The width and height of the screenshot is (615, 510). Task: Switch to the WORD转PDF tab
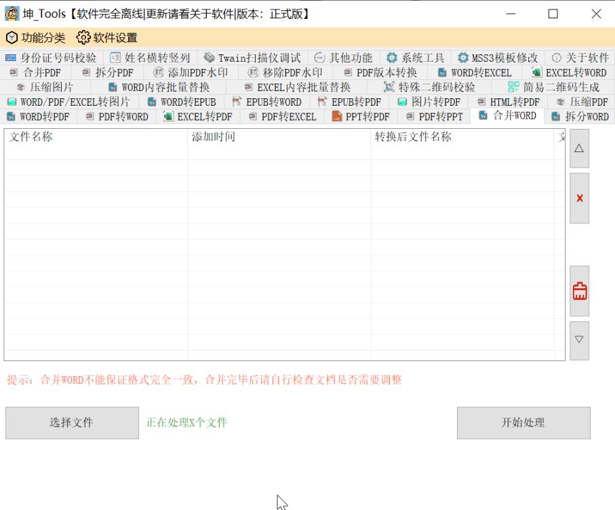coord(39,117)
